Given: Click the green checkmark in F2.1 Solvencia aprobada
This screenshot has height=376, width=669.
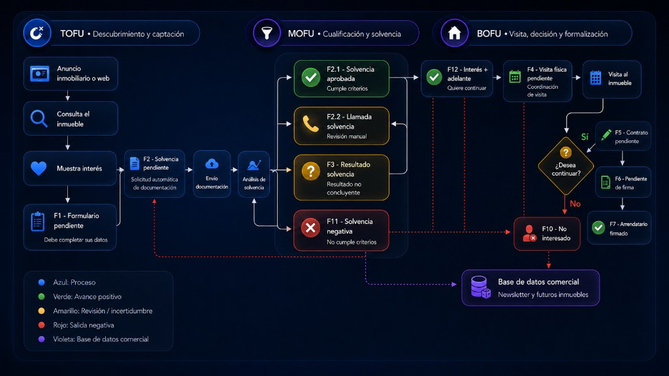Looking at the screenshot, I should click(x=311, y=78).
